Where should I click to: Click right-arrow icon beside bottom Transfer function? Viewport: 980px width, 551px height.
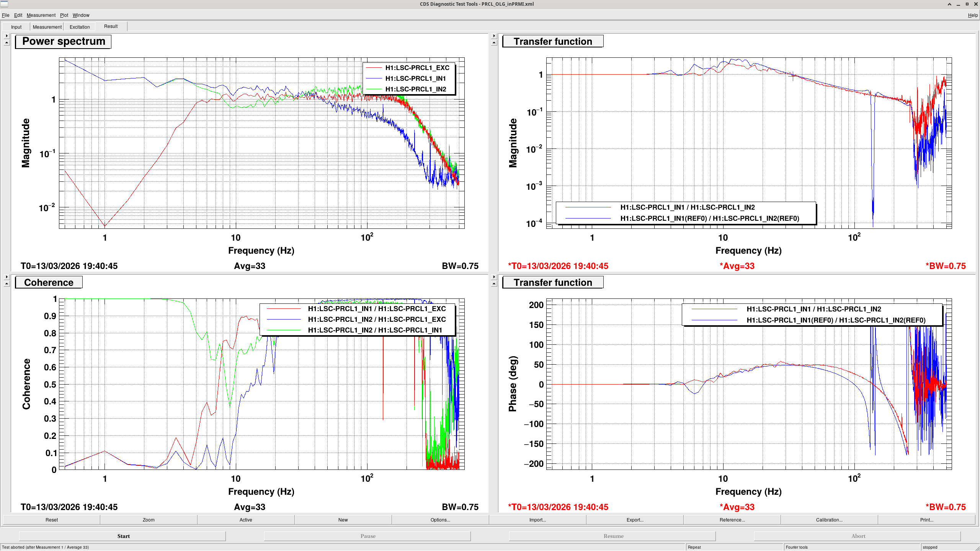[x=494, y=277]
